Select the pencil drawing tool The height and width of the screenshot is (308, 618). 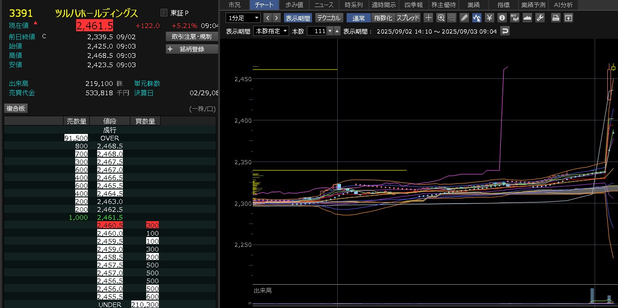464,18
